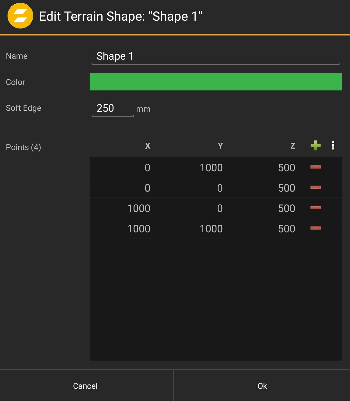Select Y value 1000 in first row
Viewport: 350px width, 401px height.
(x=211, y=168)
